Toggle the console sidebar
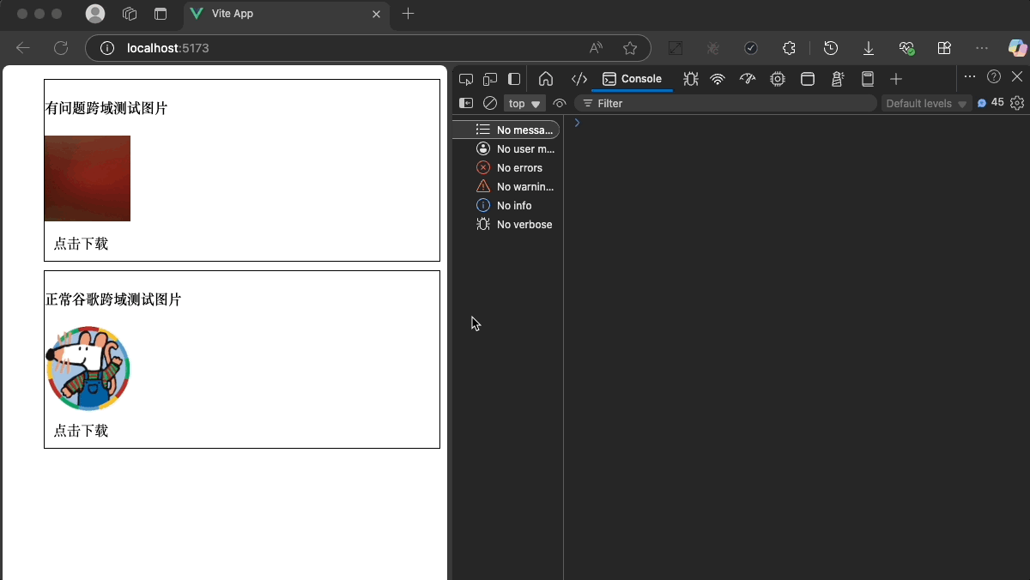 (466, 103)
